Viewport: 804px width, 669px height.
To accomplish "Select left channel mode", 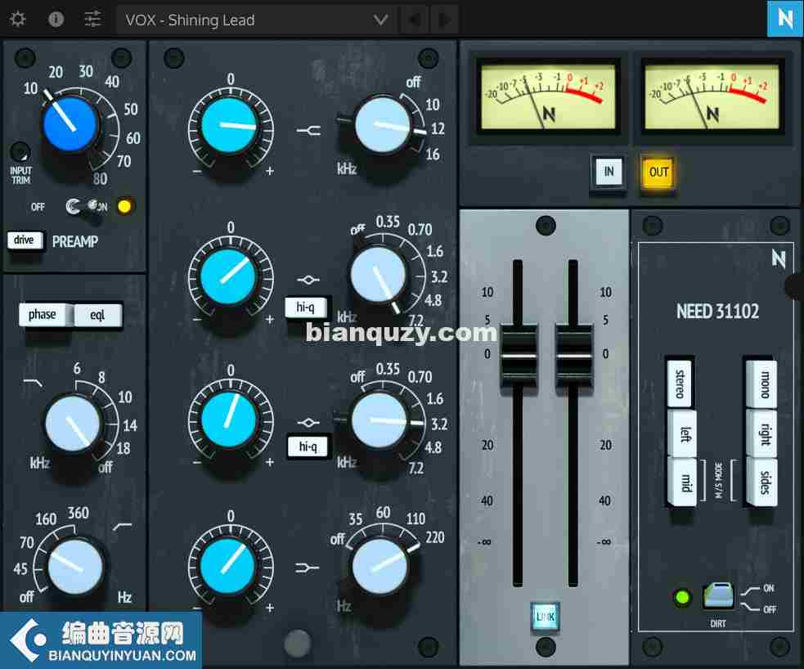I will tap(683, 433).
